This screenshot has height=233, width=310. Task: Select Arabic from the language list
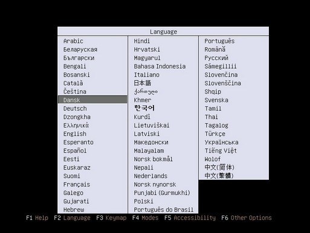[x=73, y=41]
